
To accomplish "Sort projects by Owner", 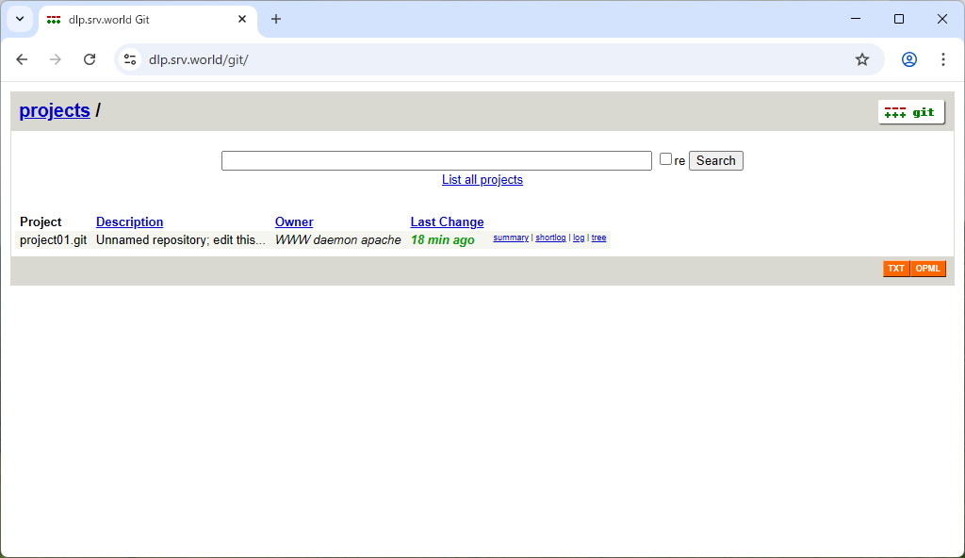I will point(294,222).
